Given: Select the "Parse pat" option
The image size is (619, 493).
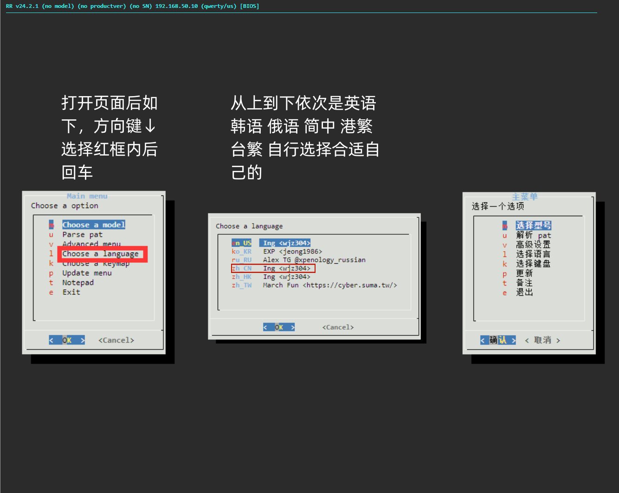Looking at the screenshot, I should point(83,234).
